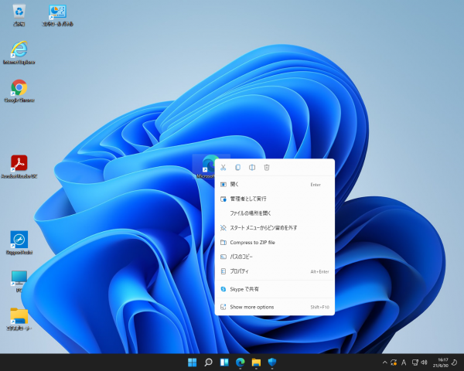Screen dimensions: 464x371
Task: Select the Control Panel desktop shortcut
Action: [x=57, y=15]
